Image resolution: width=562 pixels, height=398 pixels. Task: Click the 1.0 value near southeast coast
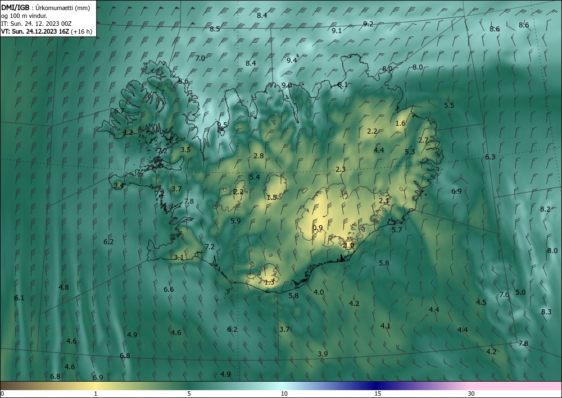pos(349,245)
